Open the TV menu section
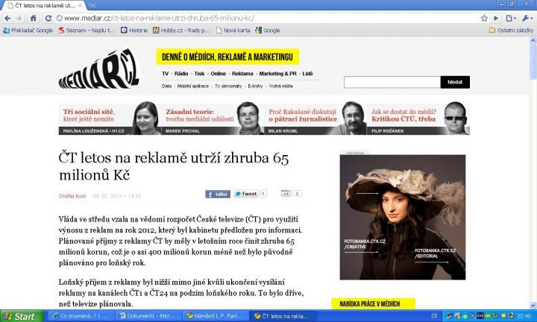 click(x=165, y=74)
